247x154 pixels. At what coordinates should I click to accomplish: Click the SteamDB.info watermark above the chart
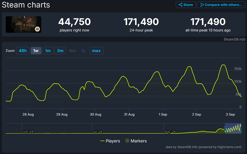pyautogui.click(x=234, y=39)
